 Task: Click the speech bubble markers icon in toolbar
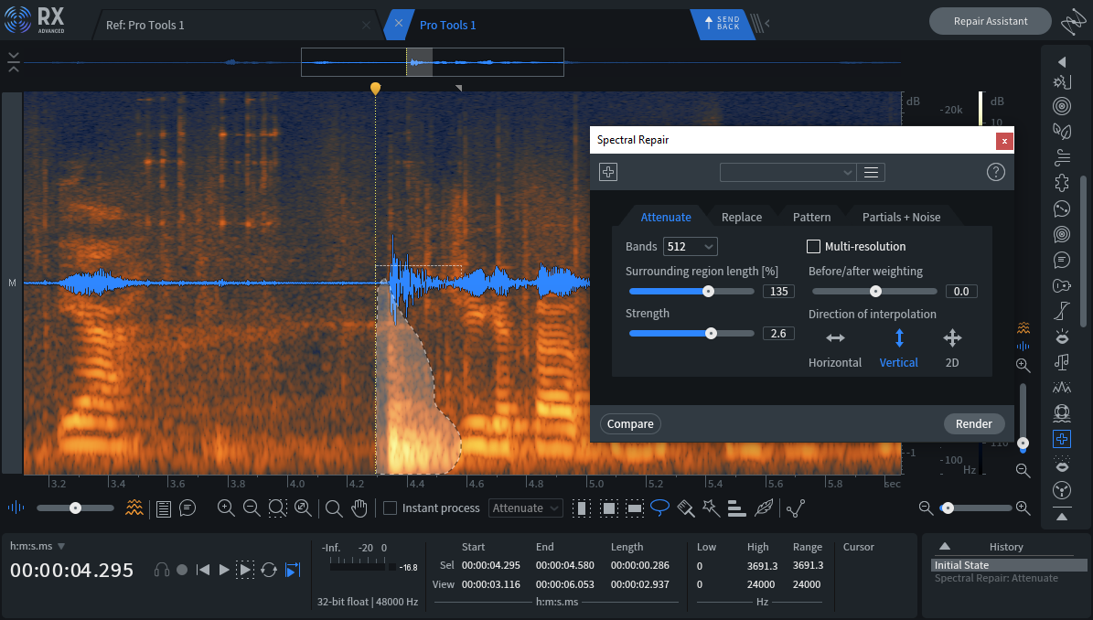click(188, 508)
